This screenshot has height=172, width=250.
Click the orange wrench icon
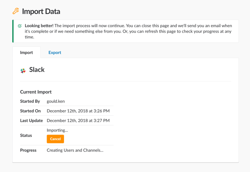[x=16, y=11]
